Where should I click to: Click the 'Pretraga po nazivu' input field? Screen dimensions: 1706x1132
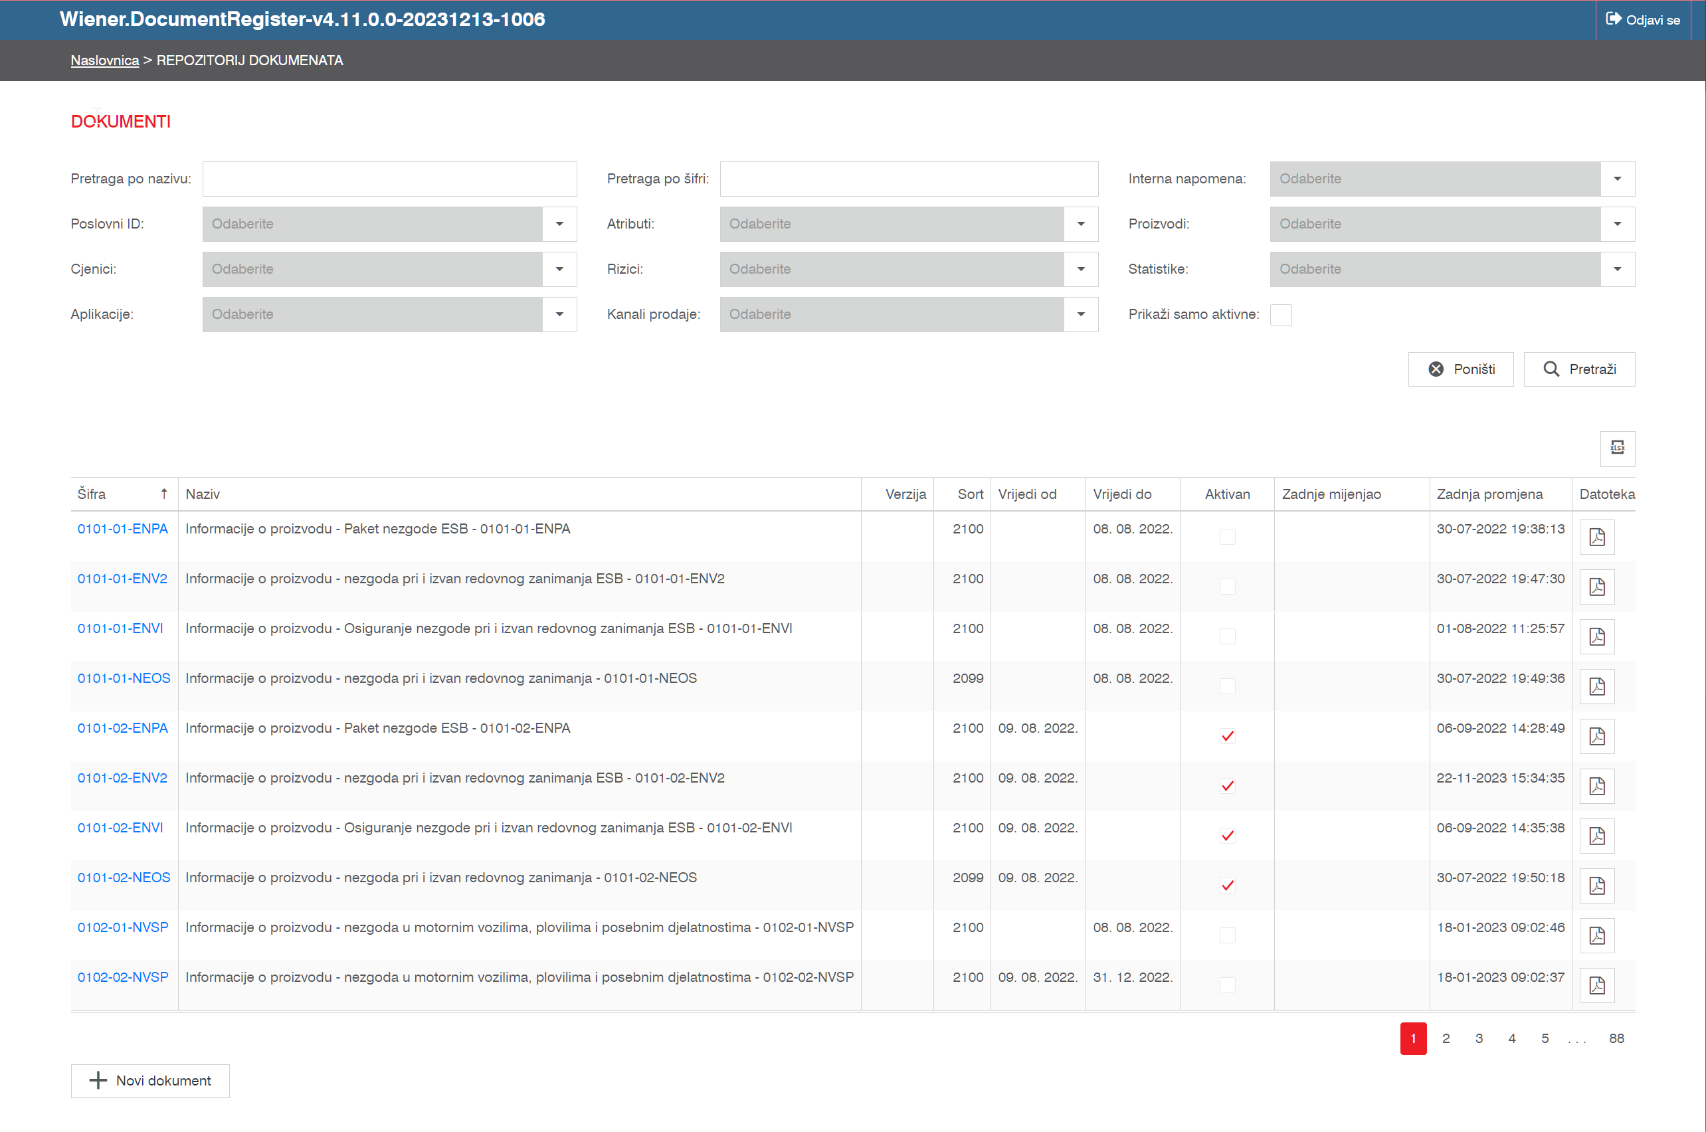389,178
